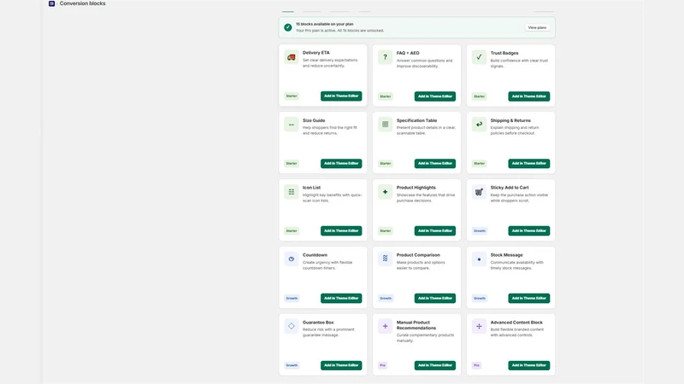684x384 pixels.
Task: Click "15 blocks available on your plan" text
Action: [325, 25]
